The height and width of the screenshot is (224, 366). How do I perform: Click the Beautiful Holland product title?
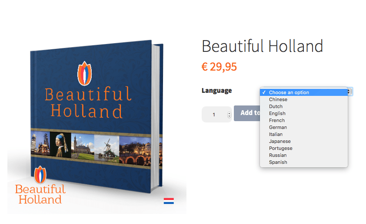(263, 46)
